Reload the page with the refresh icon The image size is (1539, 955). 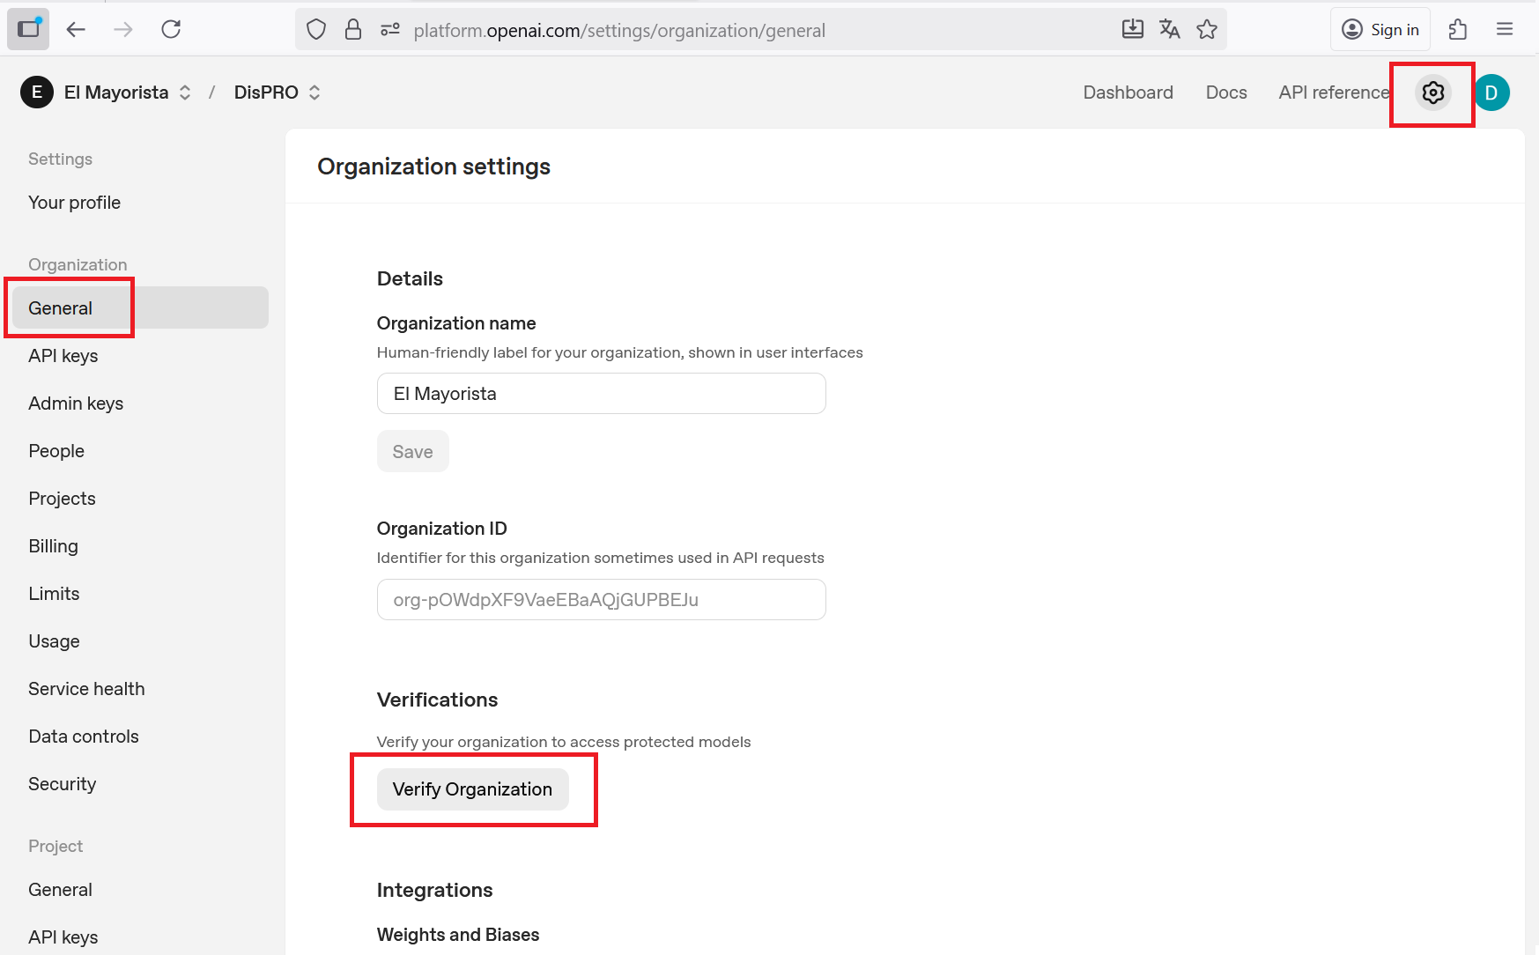coord(171,30)
